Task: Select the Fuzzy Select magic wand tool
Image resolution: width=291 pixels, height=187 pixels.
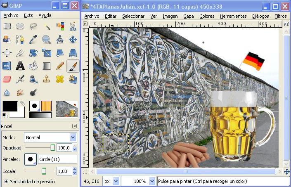Action: pyautogui.click(x=47, y=26)
